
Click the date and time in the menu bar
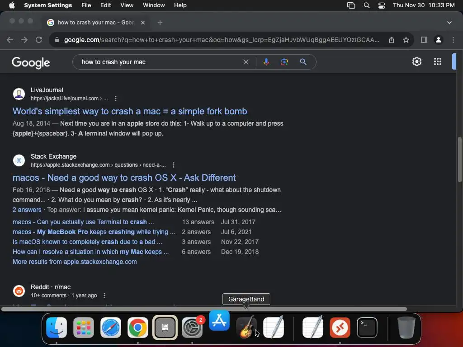click(x=424, y=5)
